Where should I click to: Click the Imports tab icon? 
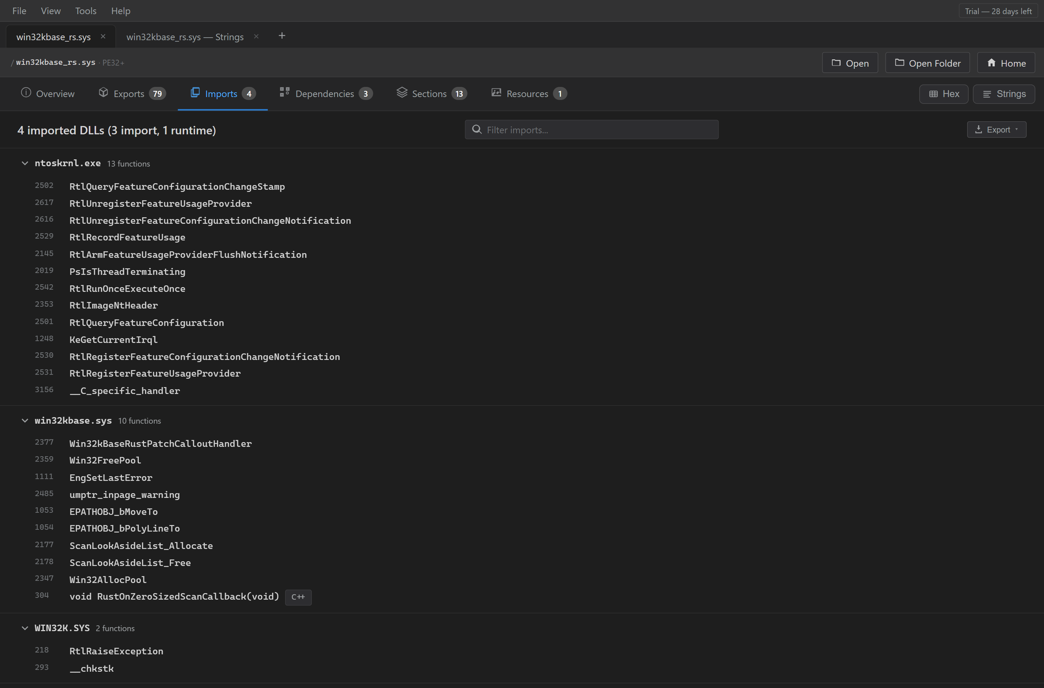click(x=195, y=92)
